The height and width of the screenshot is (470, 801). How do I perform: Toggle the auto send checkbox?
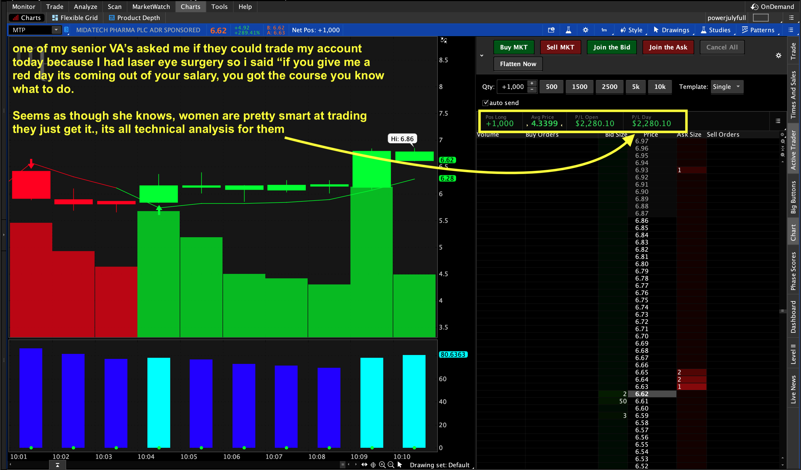485,102
